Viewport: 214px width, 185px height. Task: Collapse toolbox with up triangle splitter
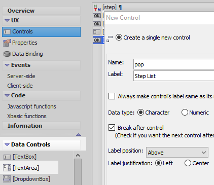tap(79, 135)
